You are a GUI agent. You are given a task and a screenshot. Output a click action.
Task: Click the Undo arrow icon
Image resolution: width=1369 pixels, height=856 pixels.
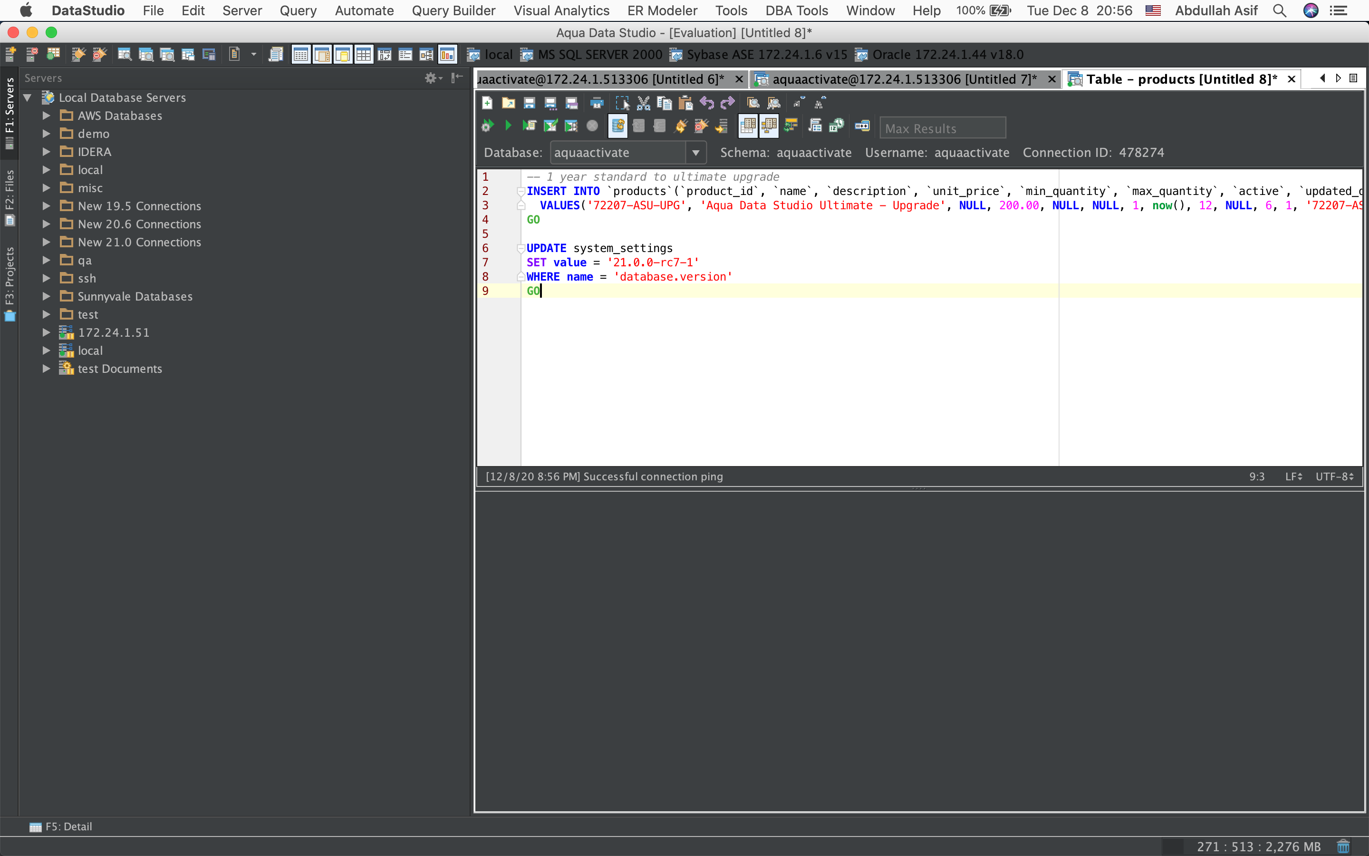point(706,103)
